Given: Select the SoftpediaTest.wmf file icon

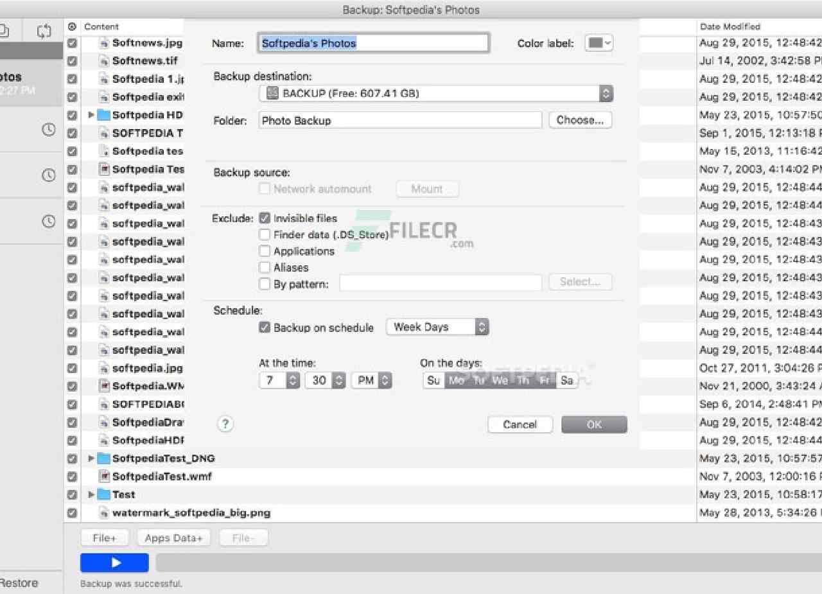Looking at the screenshot, I should click(x=103, y=476).
